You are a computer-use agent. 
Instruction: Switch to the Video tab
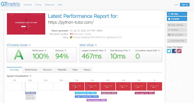pyautogui.click(x=75, y=70)
